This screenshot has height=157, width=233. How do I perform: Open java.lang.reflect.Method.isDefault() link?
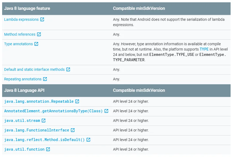click(x=44, y=140)
